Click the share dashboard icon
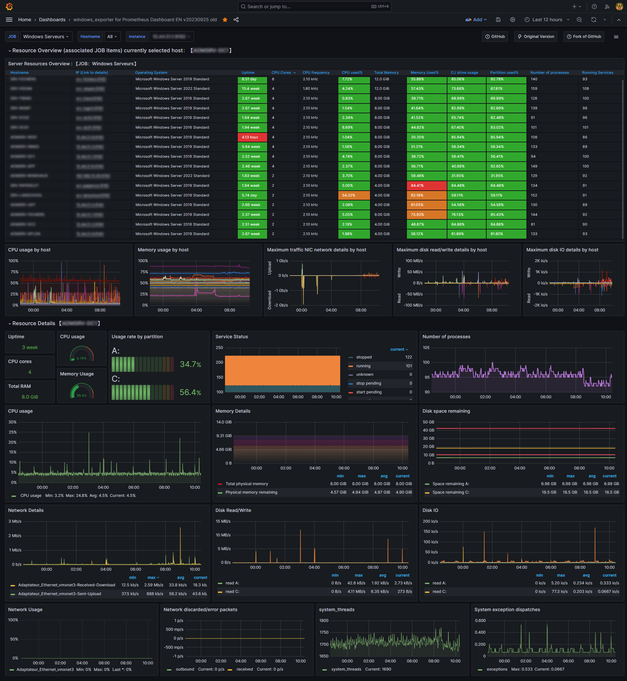Viewport: 627px width, 681px height. click(x=236, y=20)
